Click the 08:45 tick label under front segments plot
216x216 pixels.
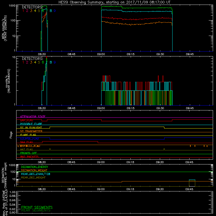[71, 54]
